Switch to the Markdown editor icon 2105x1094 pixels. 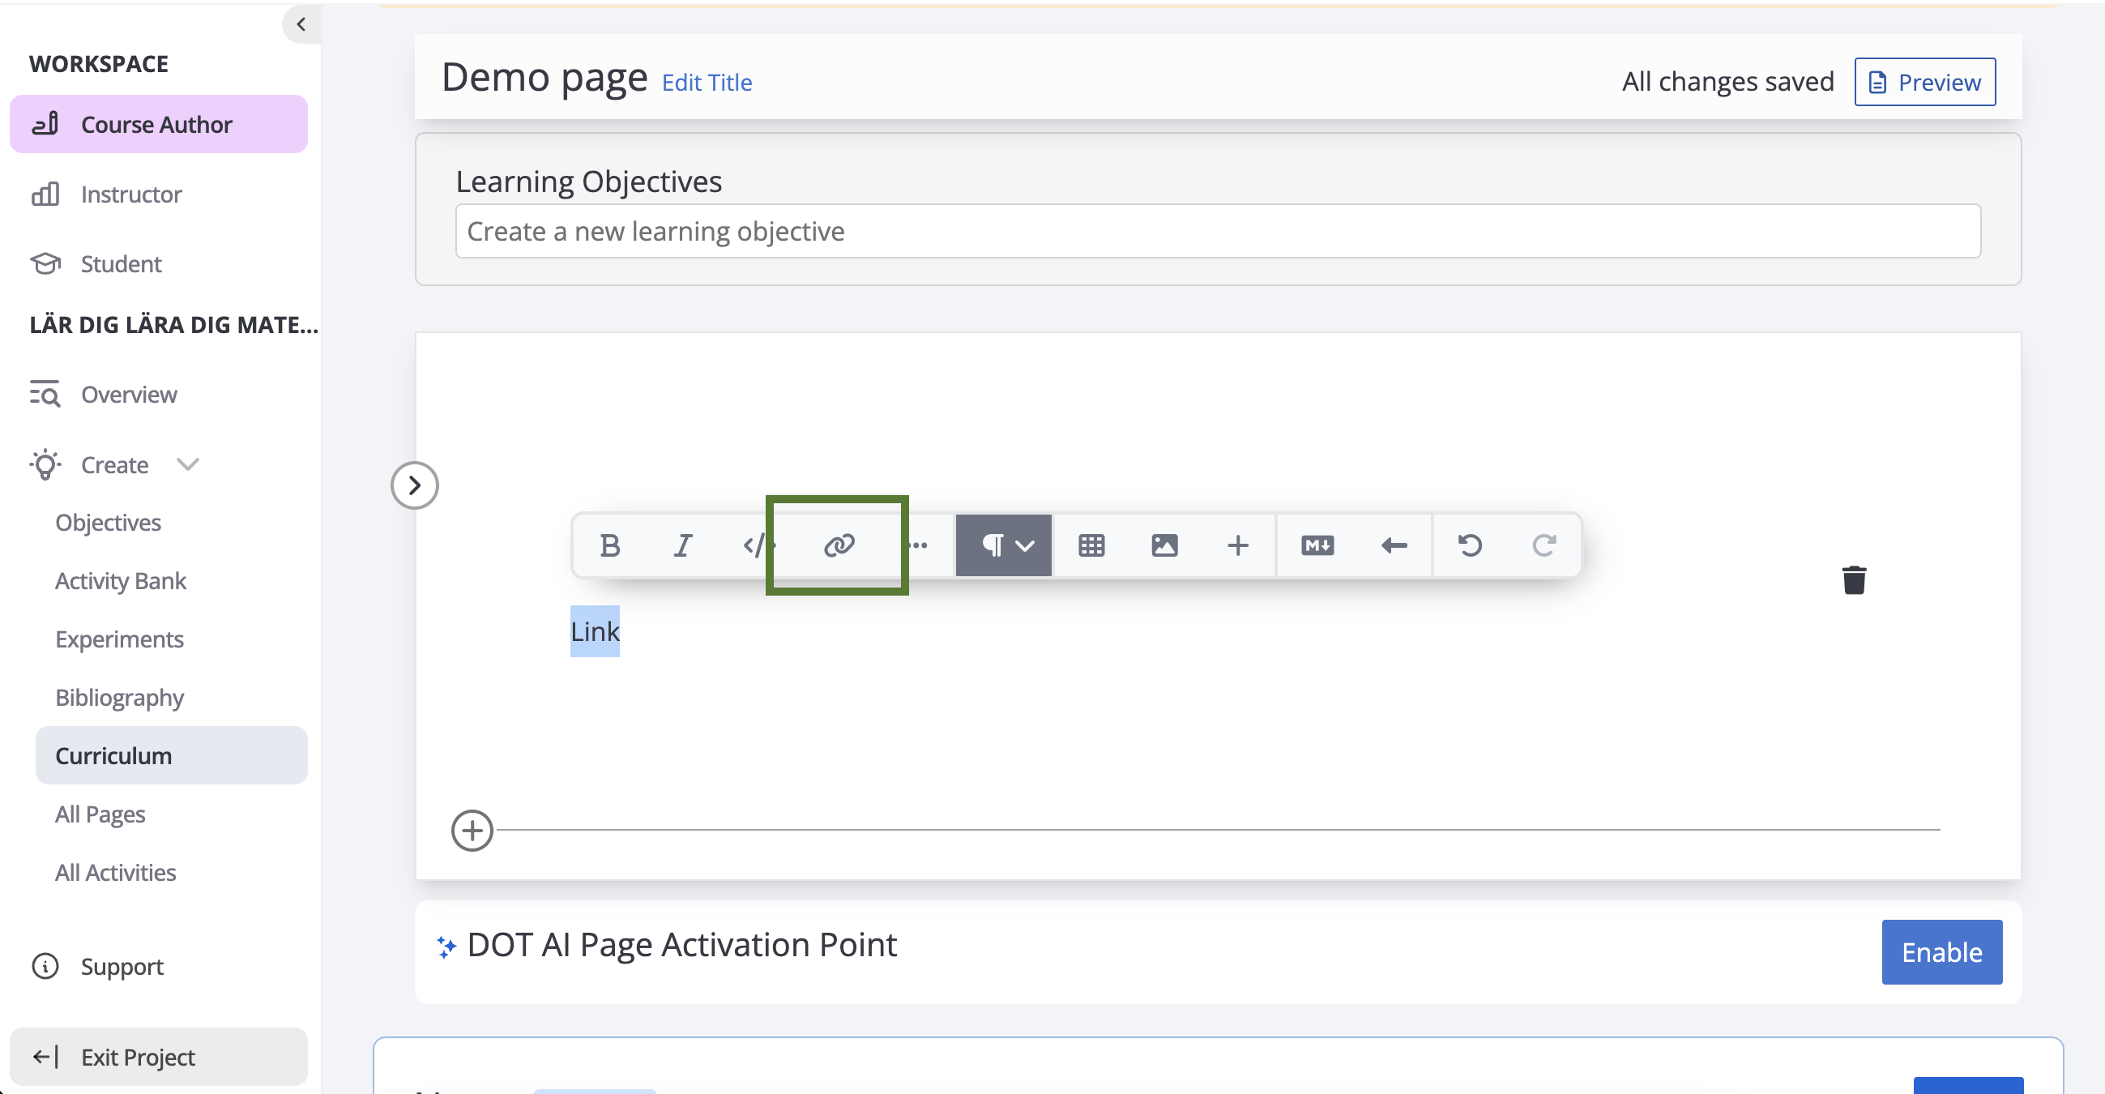1317,545
